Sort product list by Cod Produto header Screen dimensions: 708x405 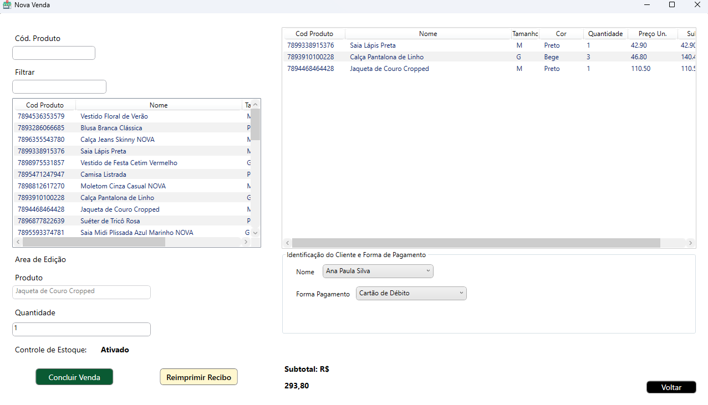[x=44, y=105]
